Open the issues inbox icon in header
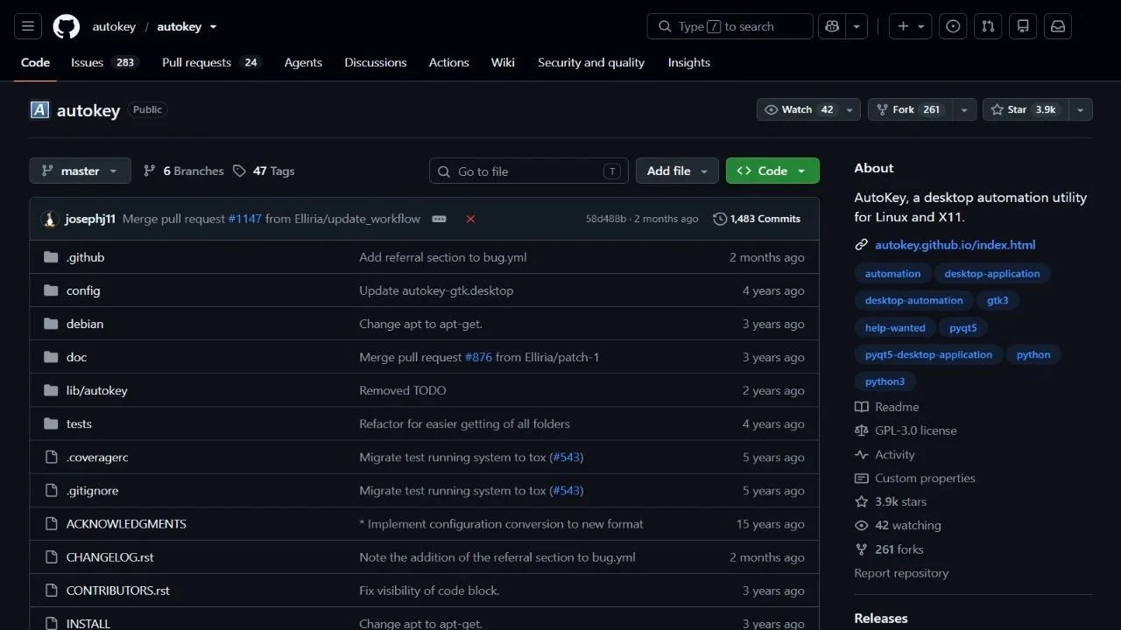This screenshot has height=630, width=1121. pyautogui.click(x=954, y=26)
